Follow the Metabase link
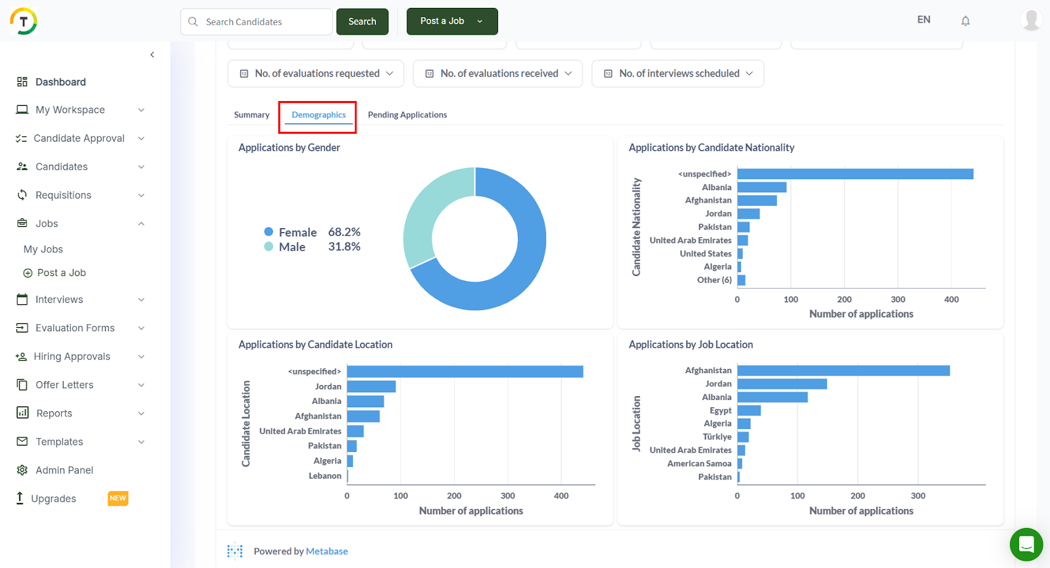The height and width of the screenshot is (568, 1050). [x=327, y=552]
